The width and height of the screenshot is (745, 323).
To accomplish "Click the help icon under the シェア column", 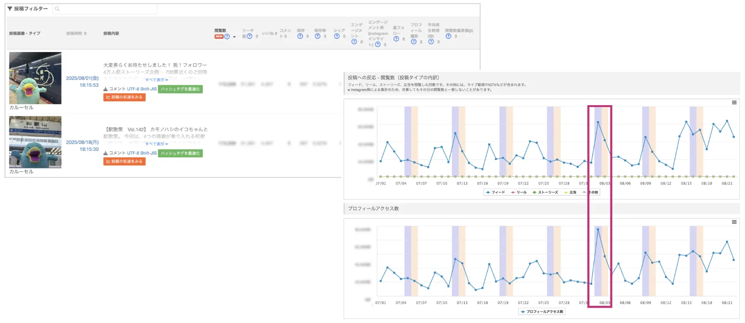I will click(337, 36).
